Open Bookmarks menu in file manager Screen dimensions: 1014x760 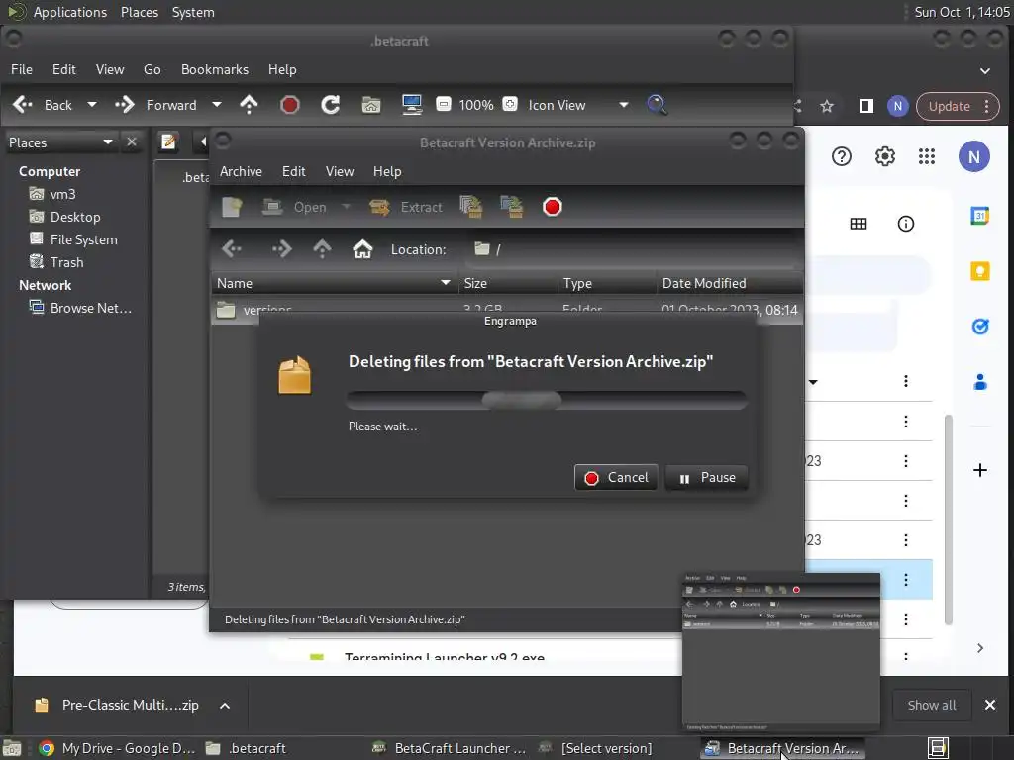(215, 69)
